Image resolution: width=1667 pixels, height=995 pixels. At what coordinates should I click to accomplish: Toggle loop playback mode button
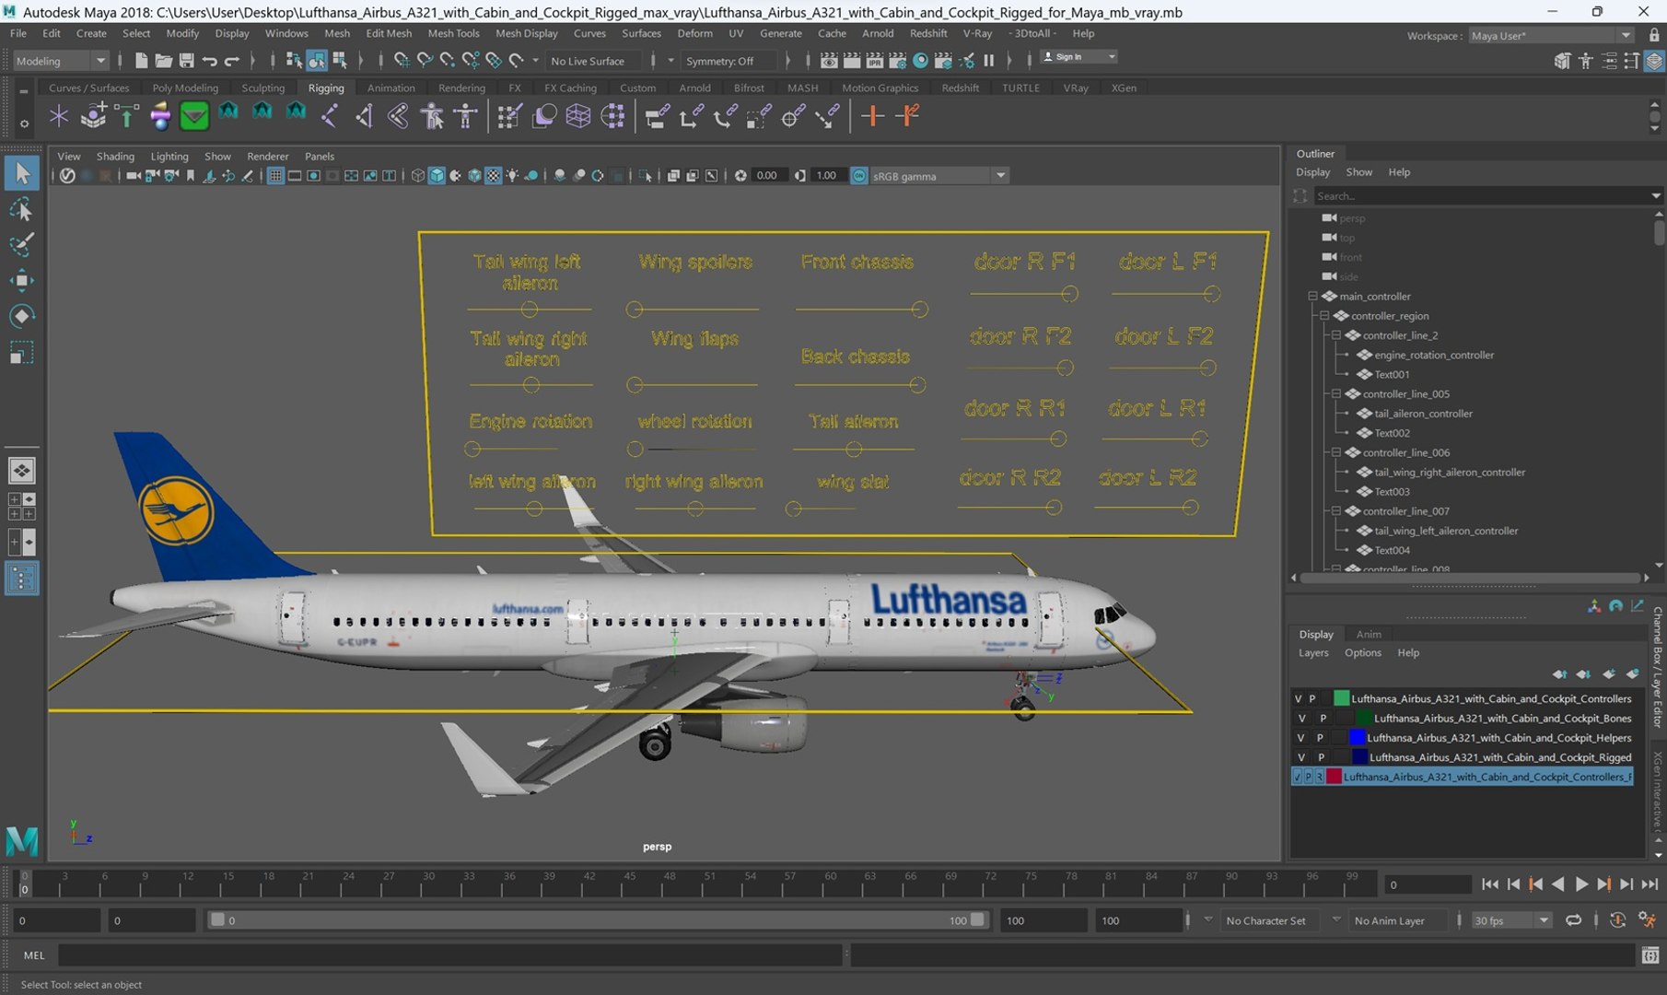pos(1574,920)
